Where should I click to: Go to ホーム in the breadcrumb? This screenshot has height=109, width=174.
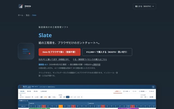coord(21,15)
